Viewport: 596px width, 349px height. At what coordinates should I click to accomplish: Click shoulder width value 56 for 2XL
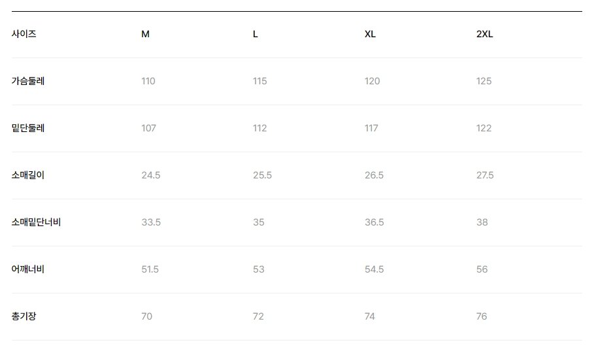click(x=482, y=269)
